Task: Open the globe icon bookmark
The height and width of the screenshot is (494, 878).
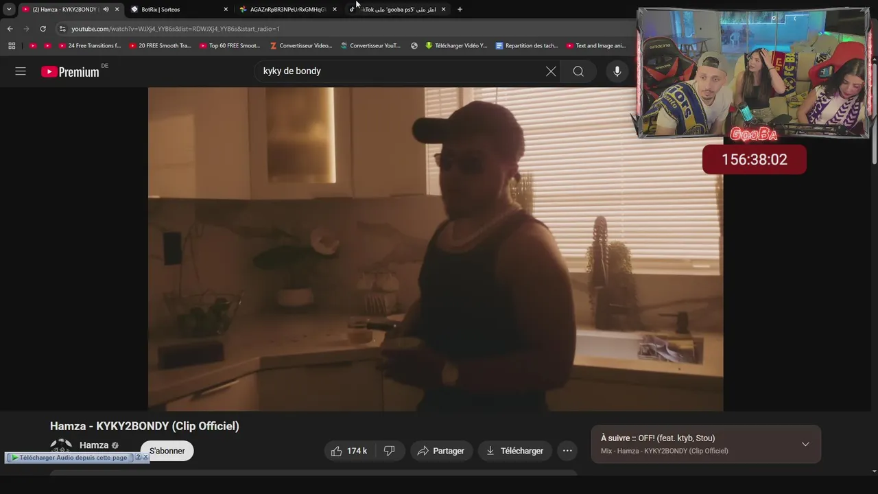Action: (414, 46)
